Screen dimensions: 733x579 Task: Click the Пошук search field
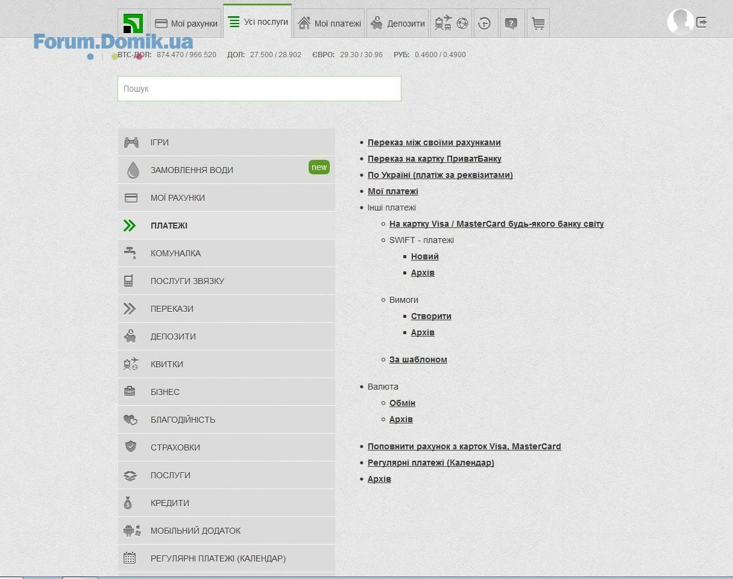[259, 89]
